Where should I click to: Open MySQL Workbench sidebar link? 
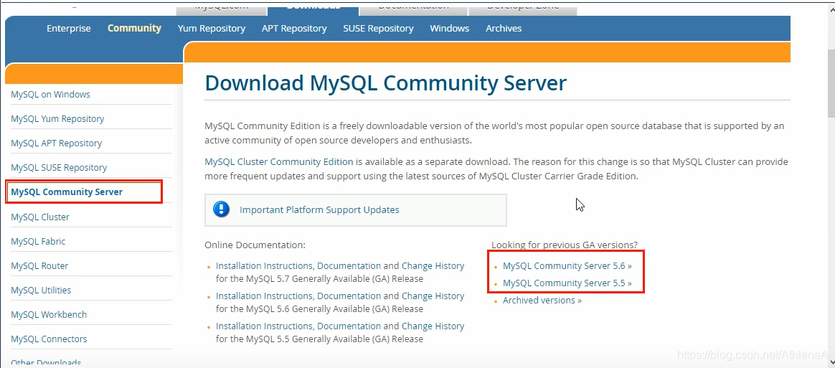coord(49,314)
